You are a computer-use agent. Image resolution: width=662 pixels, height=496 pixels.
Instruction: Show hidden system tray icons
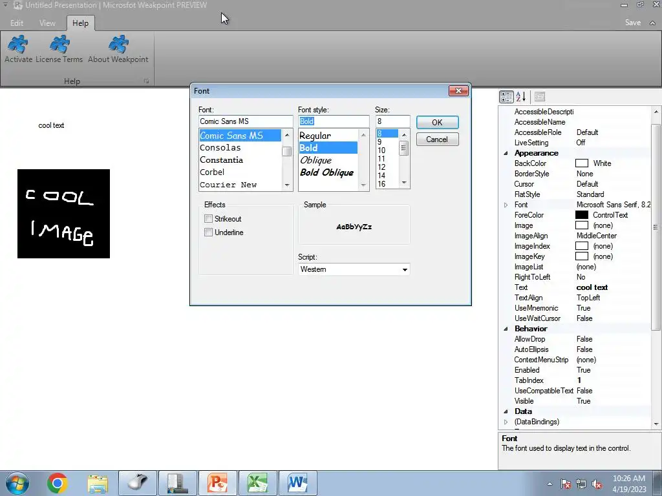550,484
